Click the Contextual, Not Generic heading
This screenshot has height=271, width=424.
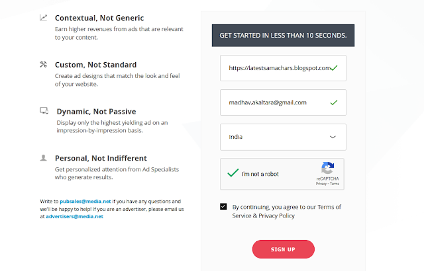(100, 18)
